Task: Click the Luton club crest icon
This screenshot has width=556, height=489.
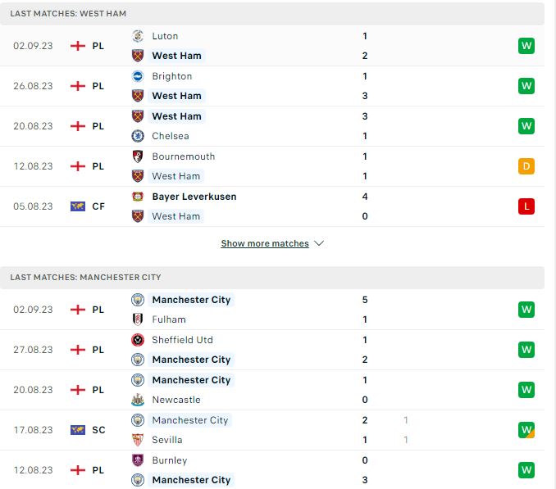Action: pyautogui.click(x=138, y=36)
